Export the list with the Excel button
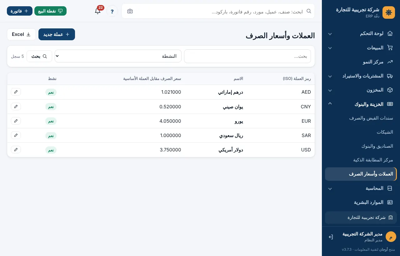 22,34
